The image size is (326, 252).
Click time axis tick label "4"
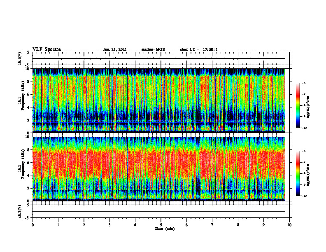135,225
